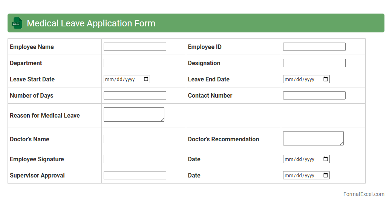
Task: Focus the Number of Days field
Action: 135,95
